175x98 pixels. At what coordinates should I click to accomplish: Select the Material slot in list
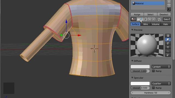pyautogui.click(x=148, y=3)
